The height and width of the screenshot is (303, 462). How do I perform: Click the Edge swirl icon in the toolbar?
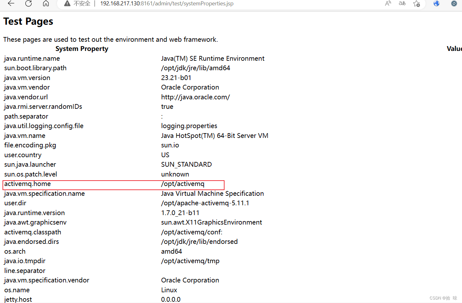coord(454,3)
